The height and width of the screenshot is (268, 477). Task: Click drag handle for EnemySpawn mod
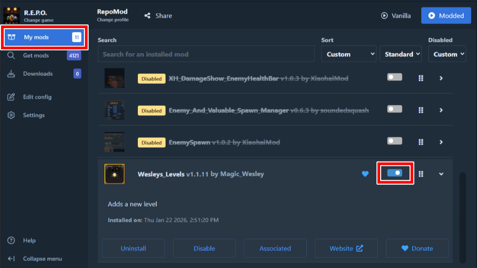click(421, 142)
